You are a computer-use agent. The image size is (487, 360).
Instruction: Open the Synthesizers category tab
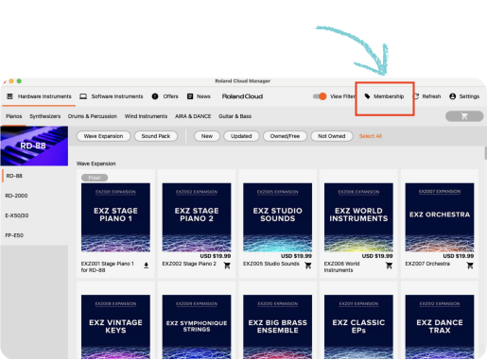tap(45, 116)
